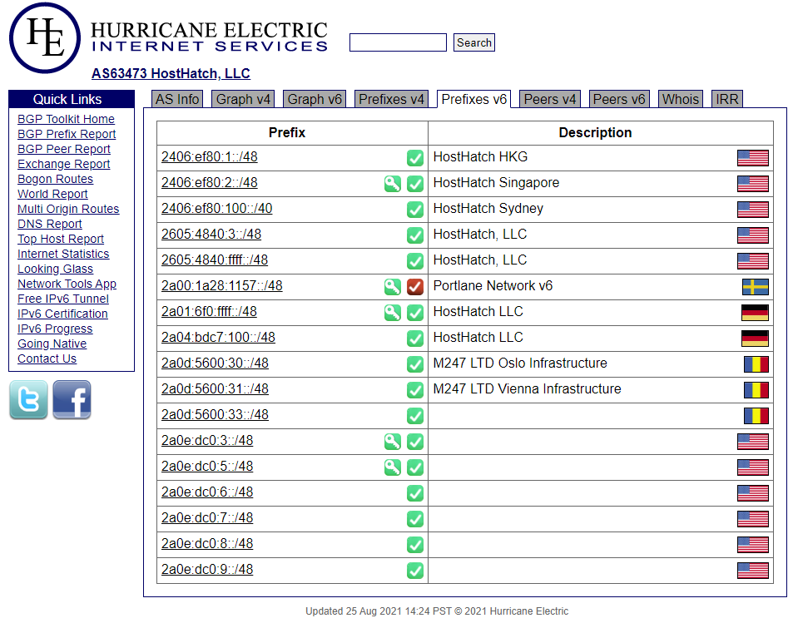Image resolution: width=798 pixels, height=623 pixels.
Task: Switch to the Whois tab
Action: tap(681, 99)
